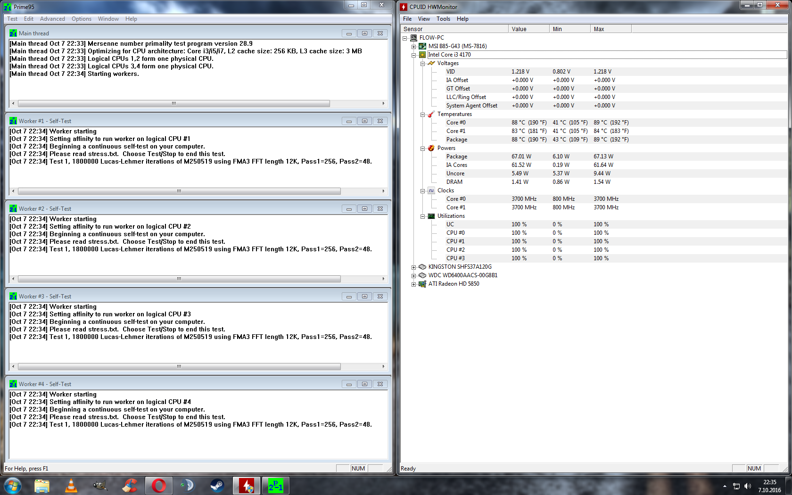Open the Prime95 Test menu
The image size is (792, 495).
tap(12, 19)
